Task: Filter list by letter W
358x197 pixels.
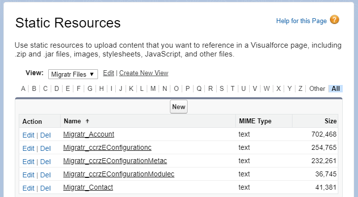Action: (x=267, y=88)
